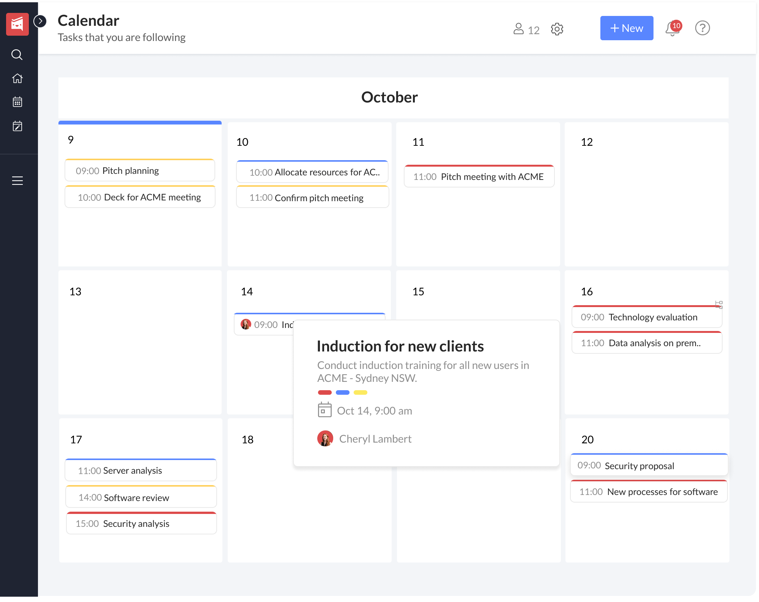Click the Tasks icon in sidebar

pyautogui.click(x=17, y=126)
